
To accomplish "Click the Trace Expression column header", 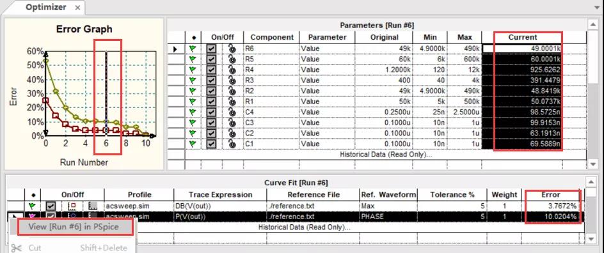I will pyautogui.click(x=220, y=195).
